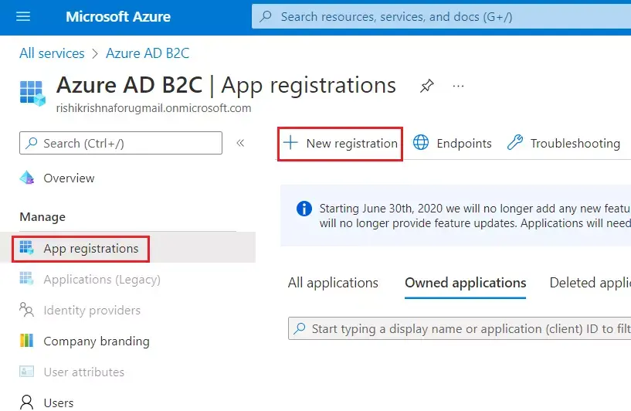Viewport: 631px width, 411px height.
Task: Open Azure AD B2C breadcrumb link
Action: (148, 53)
